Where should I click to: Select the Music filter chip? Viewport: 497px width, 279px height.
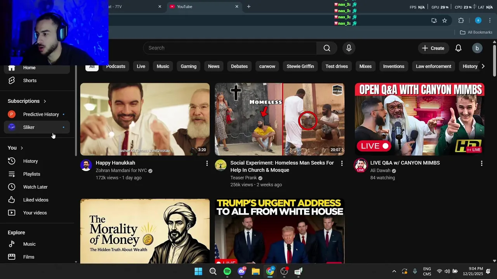(x=163, y=66)
